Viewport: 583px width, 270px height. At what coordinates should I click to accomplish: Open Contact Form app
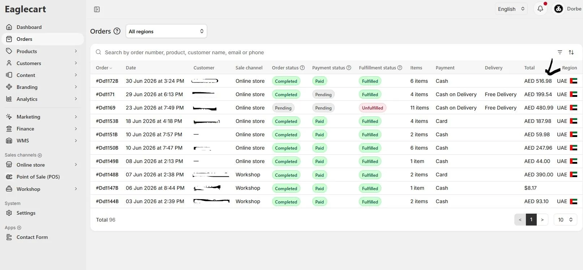click(43, 237)
